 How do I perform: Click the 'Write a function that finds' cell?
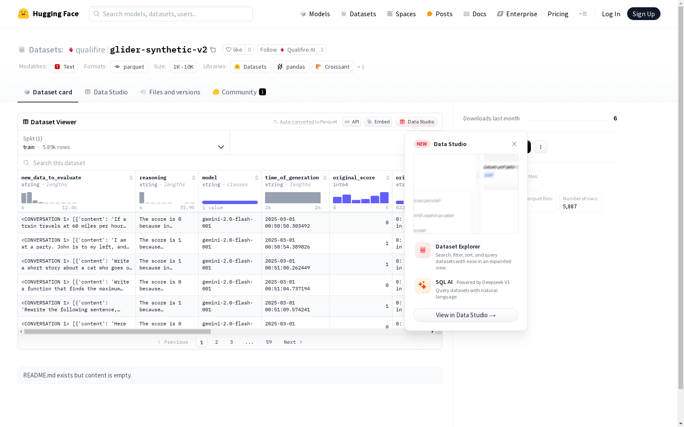(x=77, y=285)
